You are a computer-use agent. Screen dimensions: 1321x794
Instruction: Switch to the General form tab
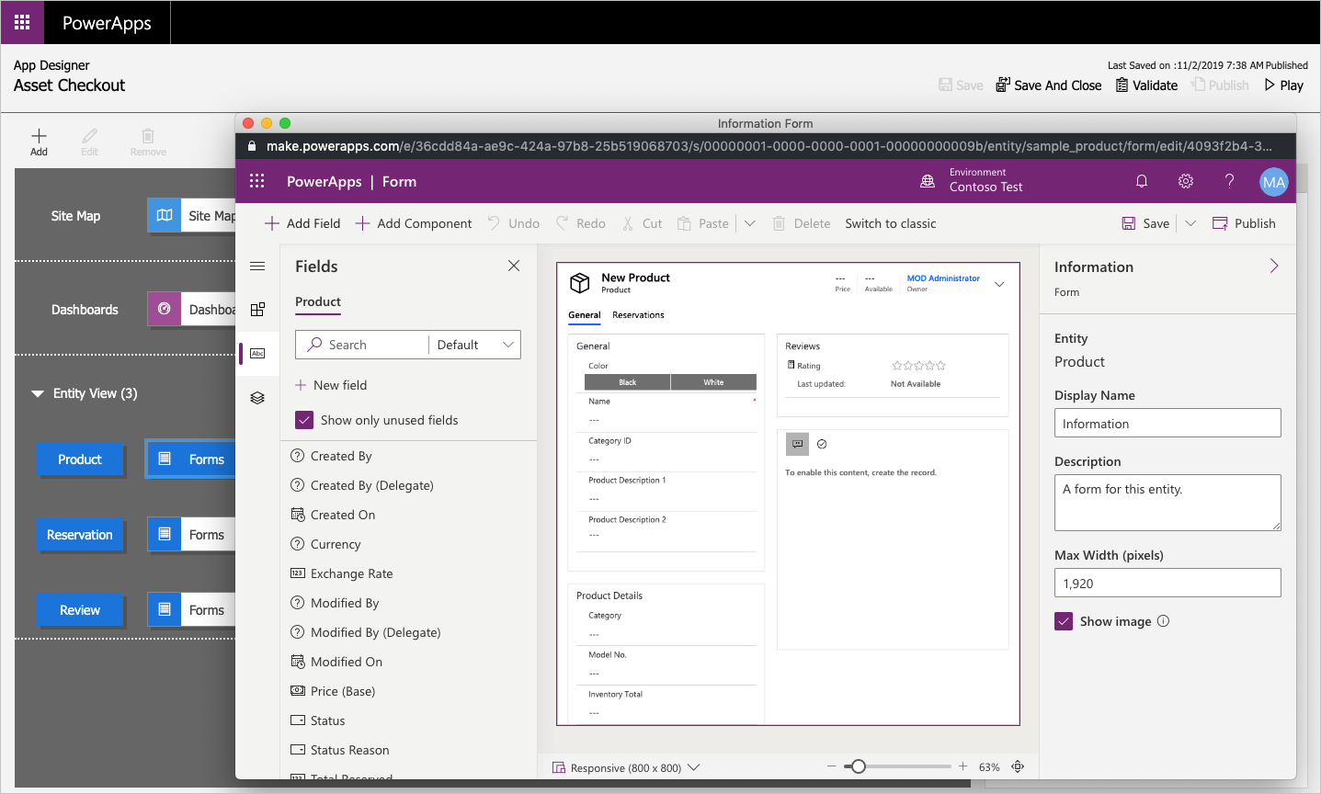coord(585,315)
